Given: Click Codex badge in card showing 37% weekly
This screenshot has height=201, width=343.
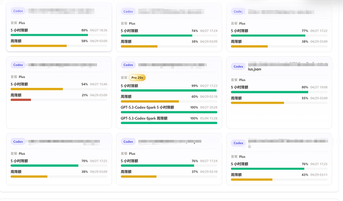Looking at the screenshot, I should coord(128,141).
